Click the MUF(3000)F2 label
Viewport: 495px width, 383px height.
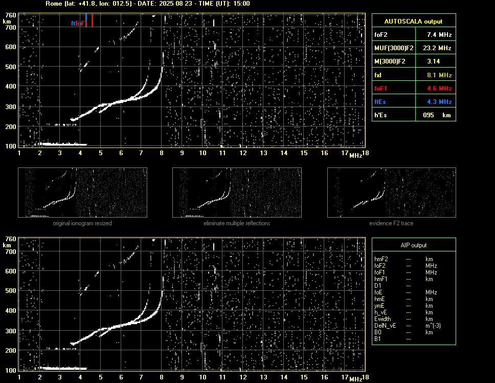click(394, 48)
